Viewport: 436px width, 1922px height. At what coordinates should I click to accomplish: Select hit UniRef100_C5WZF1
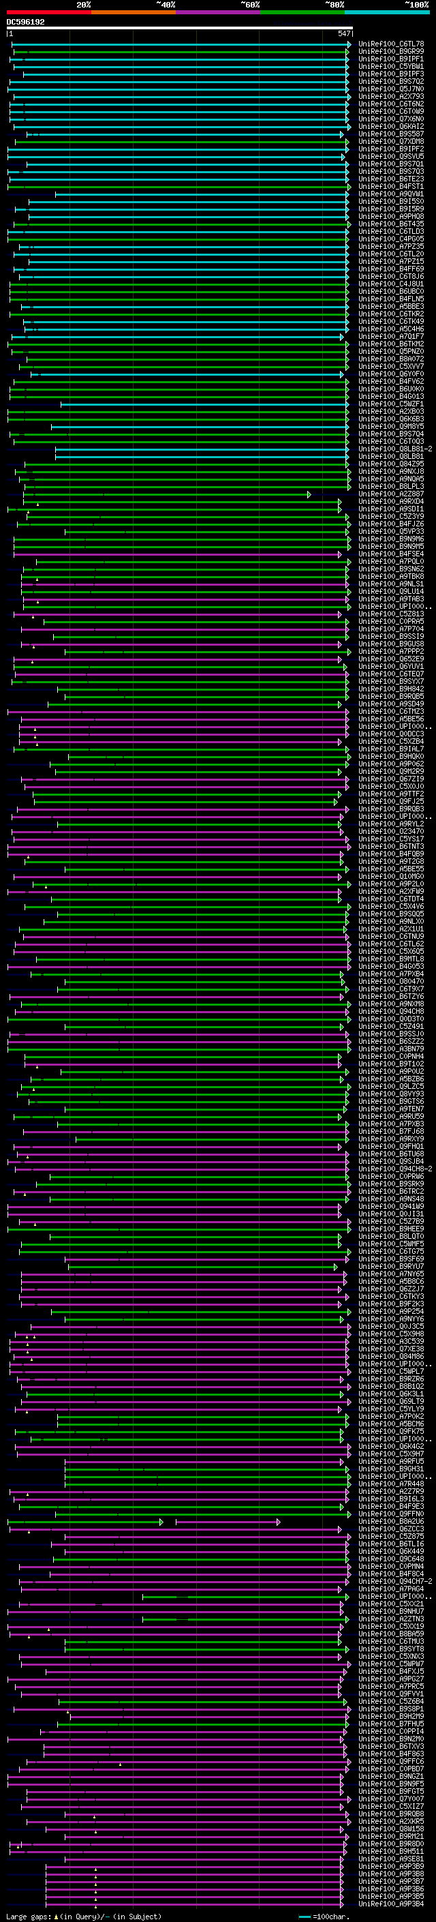(x=391, y=404)
